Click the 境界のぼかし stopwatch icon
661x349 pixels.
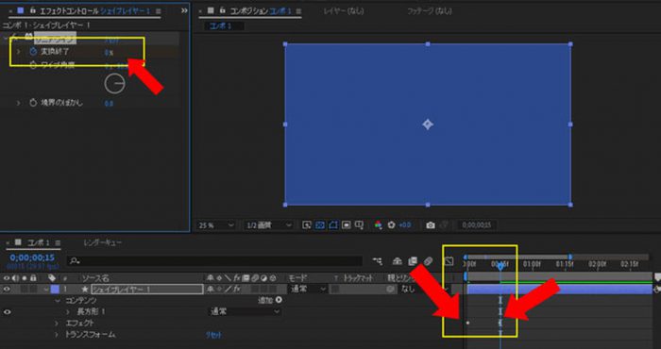coord(33,103)
